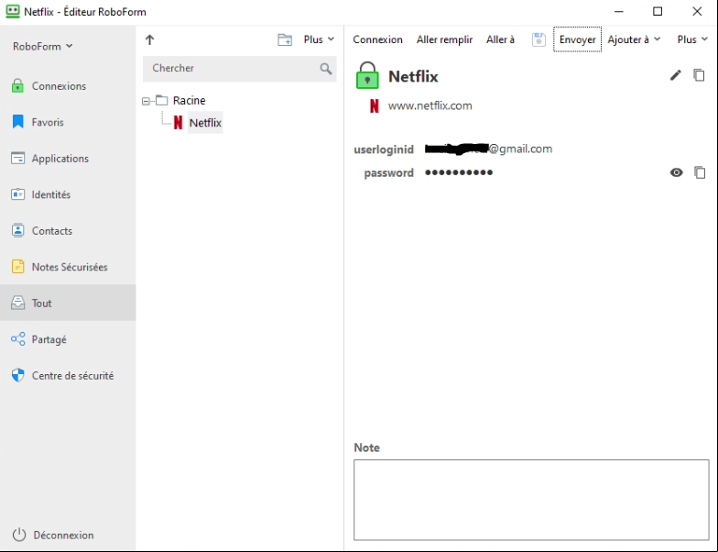This screenshot has width=718, height=552.
Task: Open Plus menu at right of toolbar
Action: [x=692, y=39]
